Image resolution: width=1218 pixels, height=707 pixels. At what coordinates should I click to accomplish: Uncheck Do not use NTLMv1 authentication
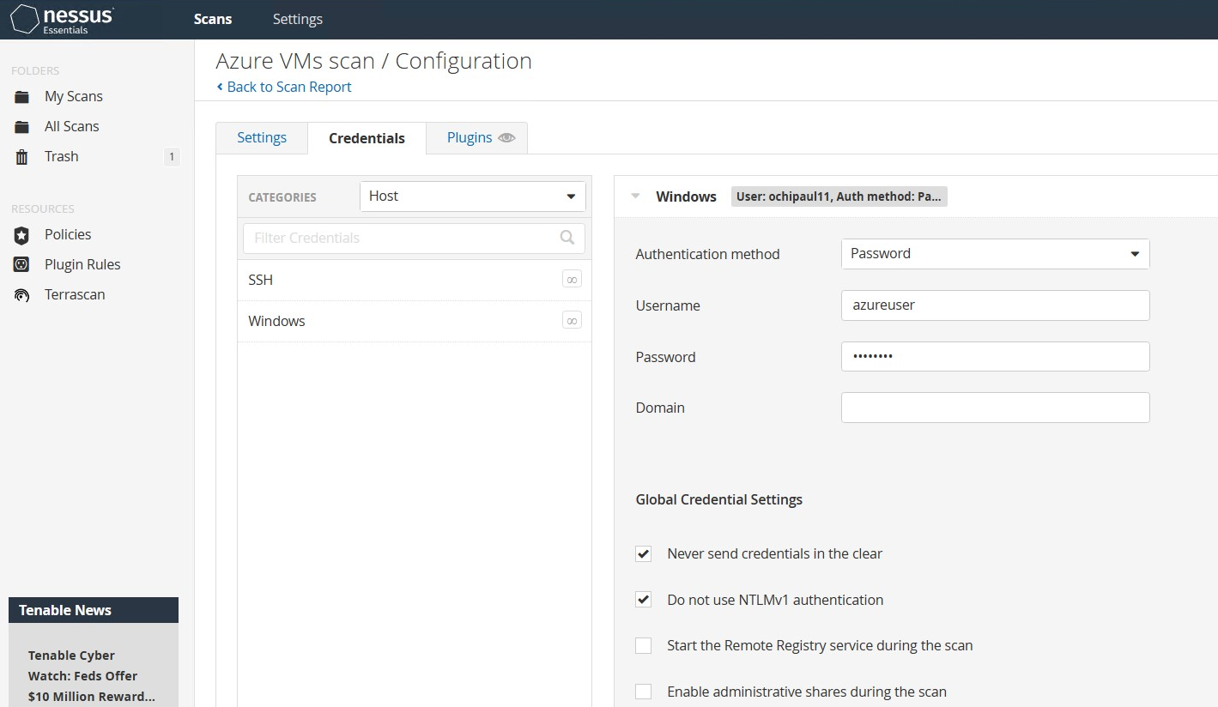(x=643, y=600)
